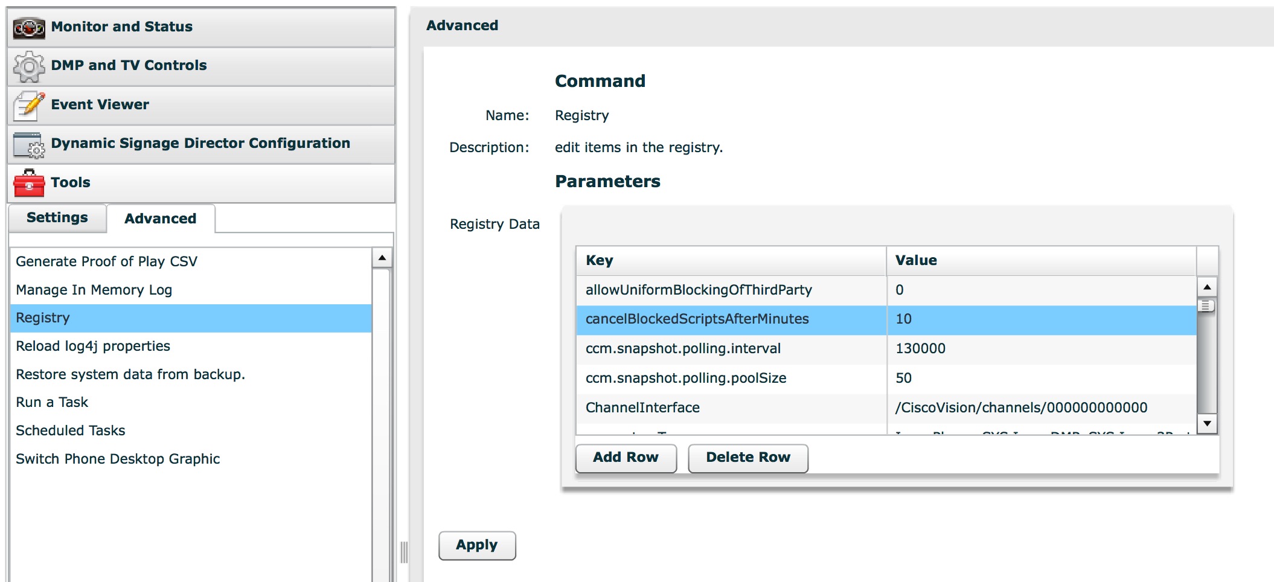Select Generate Proof of Play CSV
This screenshot has height=582, width=1274.
191,261
